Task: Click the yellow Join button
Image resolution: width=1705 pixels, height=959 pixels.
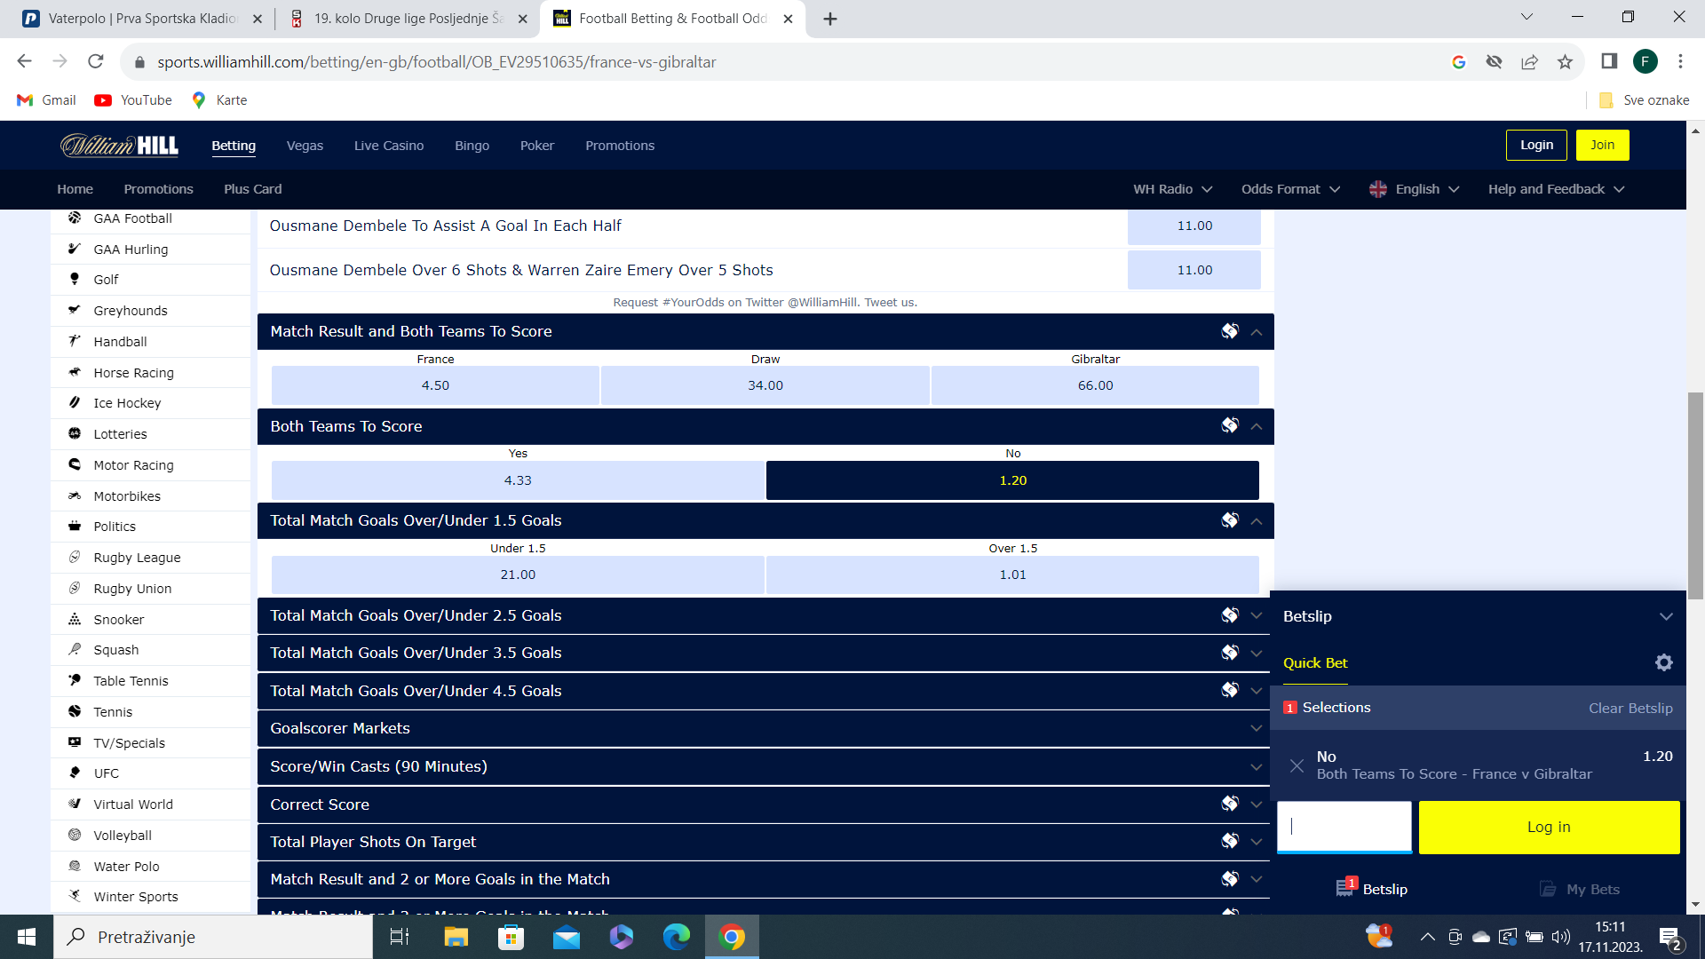Action: coord(1602,145)
